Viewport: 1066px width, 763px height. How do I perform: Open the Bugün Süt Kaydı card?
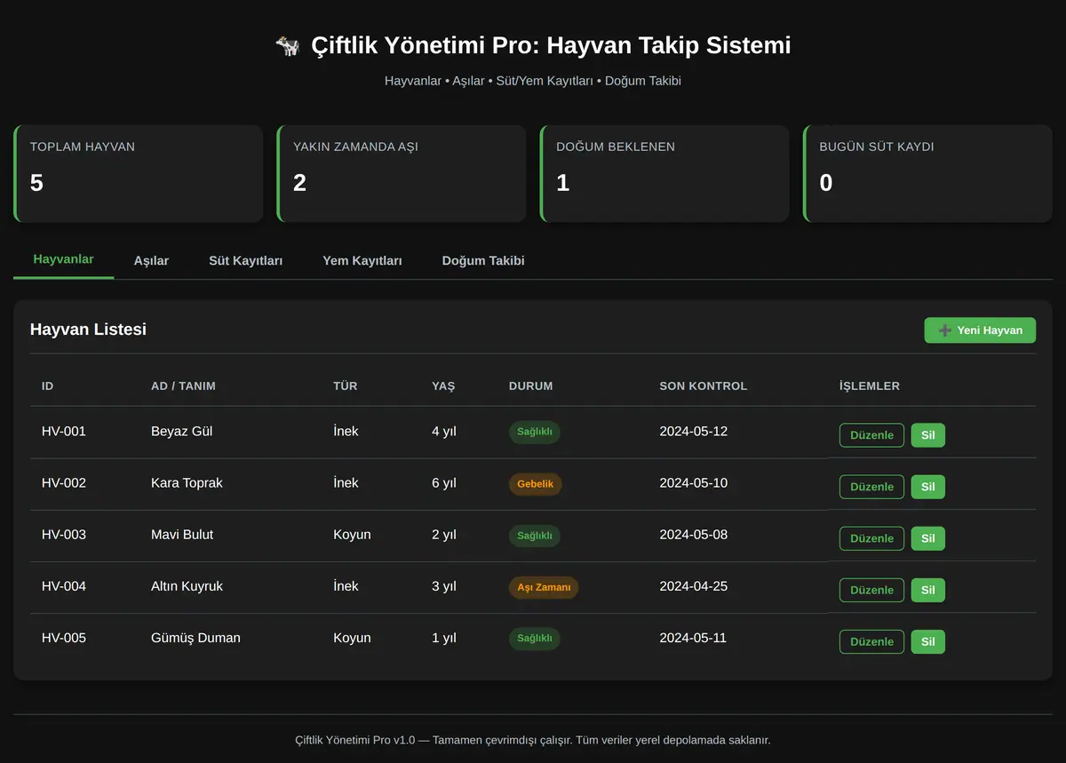[927, 173]
